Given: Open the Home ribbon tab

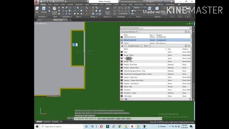Looking at the screenshot, I should (43, 4).
